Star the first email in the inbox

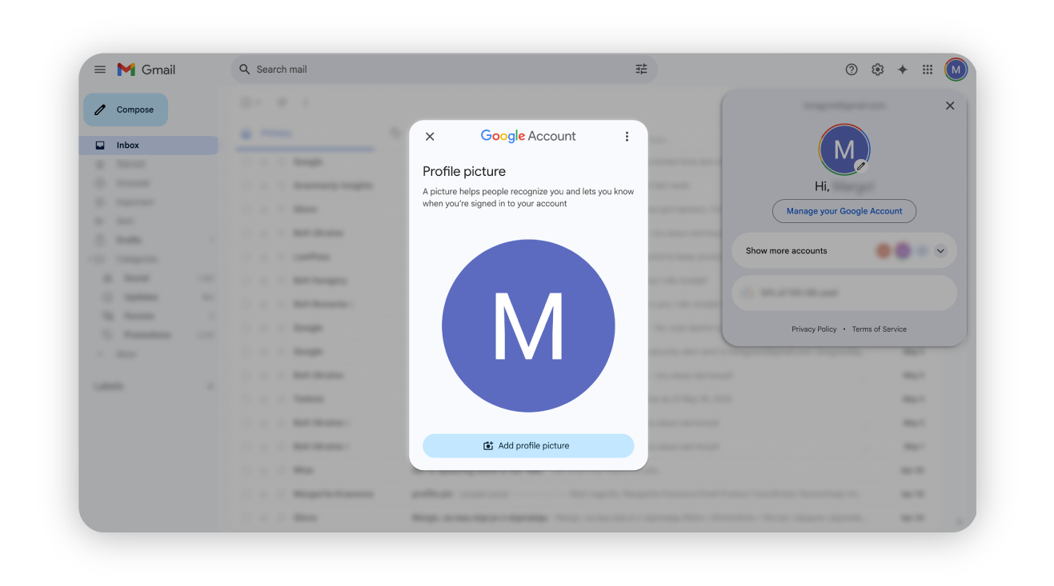pos(264,161)
